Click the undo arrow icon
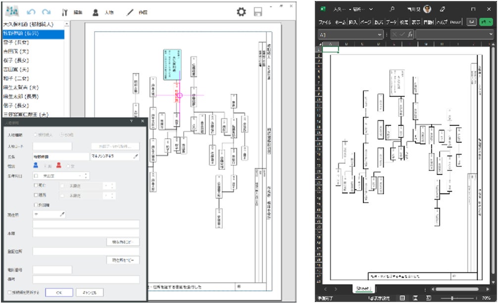The width and height of the screenshot is (498, 303). (31, 12)
